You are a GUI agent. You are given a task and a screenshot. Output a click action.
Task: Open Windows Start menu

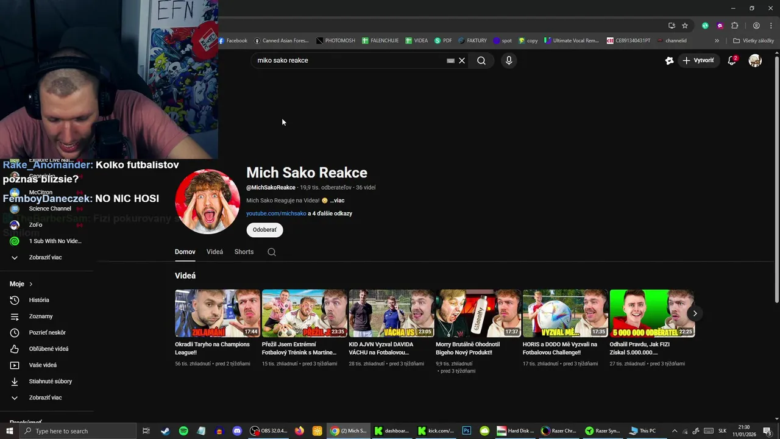(9, 431)
